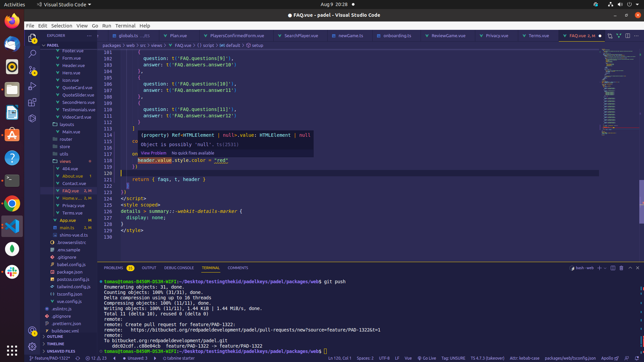Open Slack from the dock

tap(12, 272)
